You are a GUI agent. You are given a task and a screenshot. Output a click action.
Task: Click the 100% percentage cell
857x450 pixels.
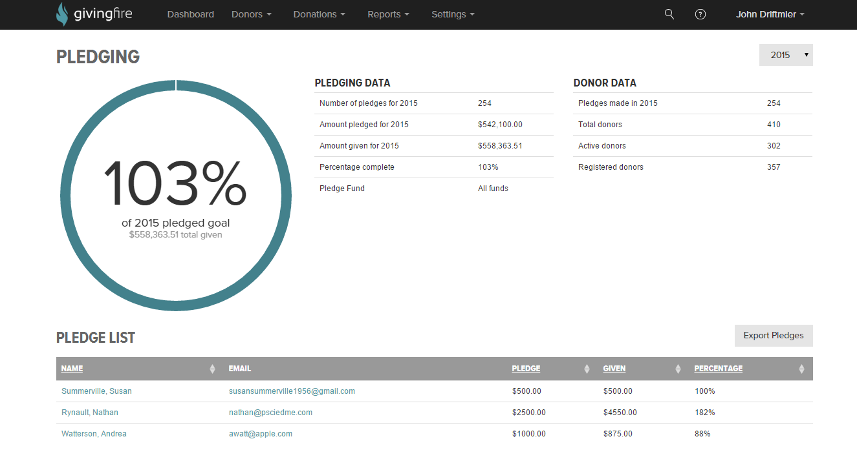point(705,391)
